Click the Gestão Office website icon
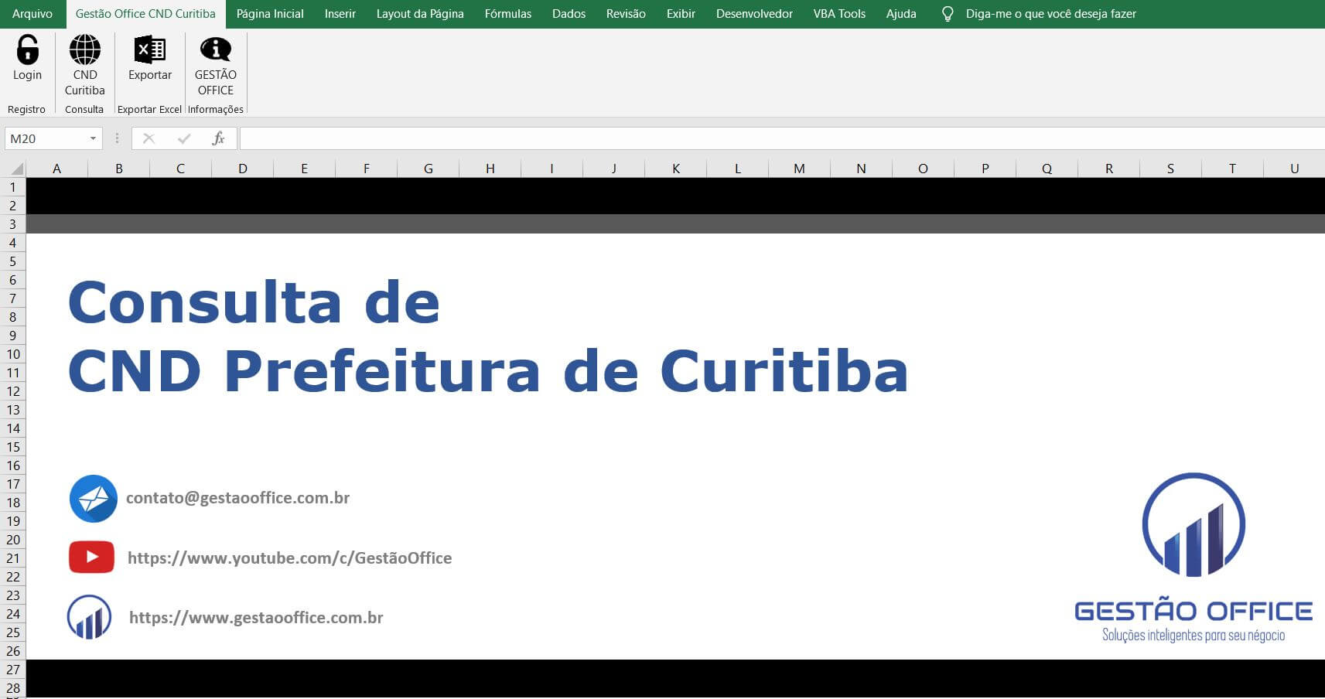Screen dimensions: 1325x699 click(90, 616)
